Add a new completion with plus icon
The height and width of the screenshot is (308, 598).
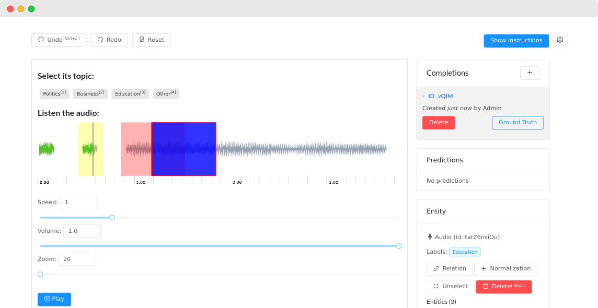click(530, 73)
